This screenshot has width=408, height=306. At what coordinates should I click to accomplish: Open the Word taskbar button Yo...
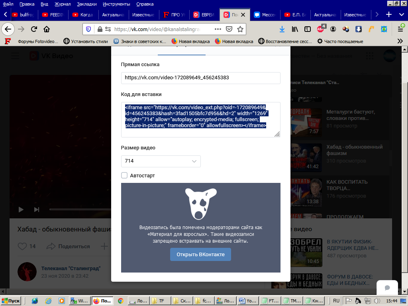(249, 301)
